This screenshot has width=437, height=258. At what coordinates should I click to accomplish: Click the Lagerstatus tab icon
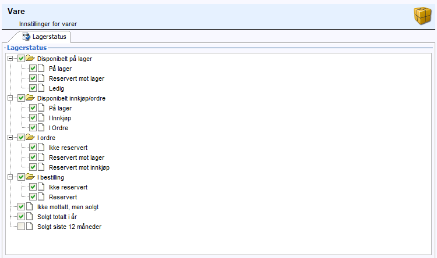(26, 37)
